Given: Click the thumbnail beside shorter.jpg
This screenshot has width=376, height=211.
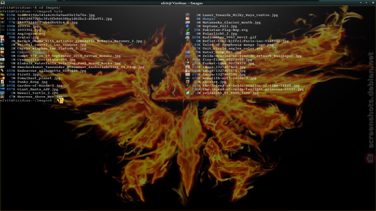Looking at the screenshot, I should (188, 82).
